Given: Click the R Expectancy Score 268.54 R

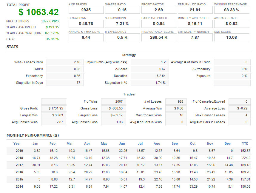Looking at the screenshot, I should click(159, 37).
